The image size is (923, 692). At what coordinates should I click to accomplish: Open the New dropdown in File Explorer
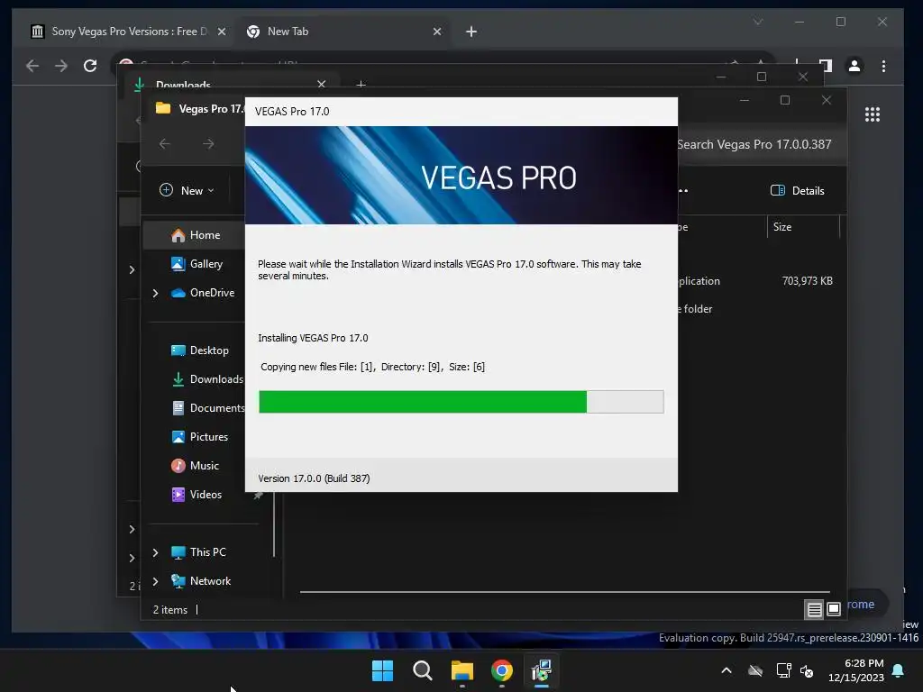[x=187, y=191]
